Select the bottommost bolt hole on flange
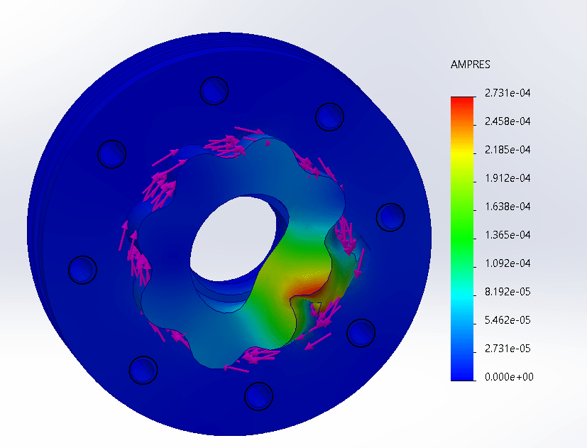587x448 pixels. coord(258,395)
